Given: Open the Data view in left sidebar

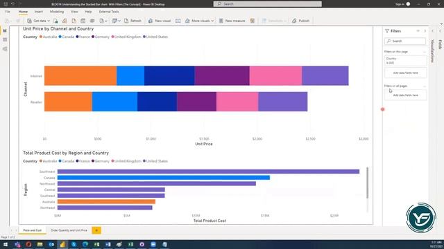Looking at the screenshot, I should [x=5, y=40].
